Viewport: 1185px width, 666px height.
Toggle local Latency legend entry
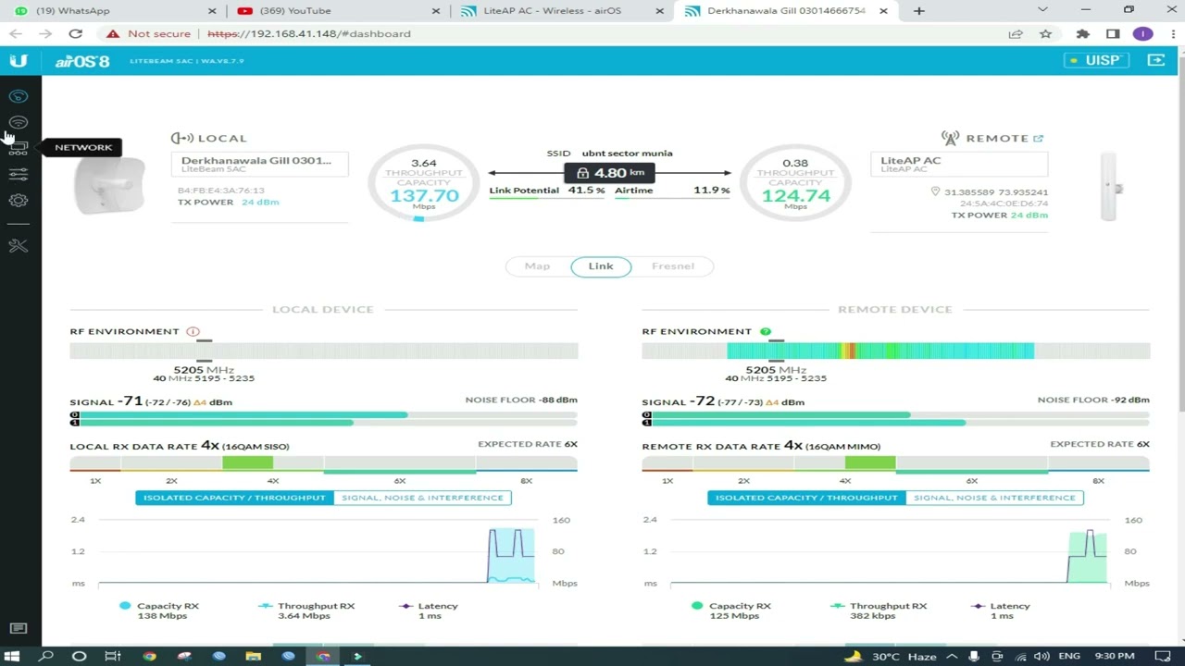(x=429, y=610)
